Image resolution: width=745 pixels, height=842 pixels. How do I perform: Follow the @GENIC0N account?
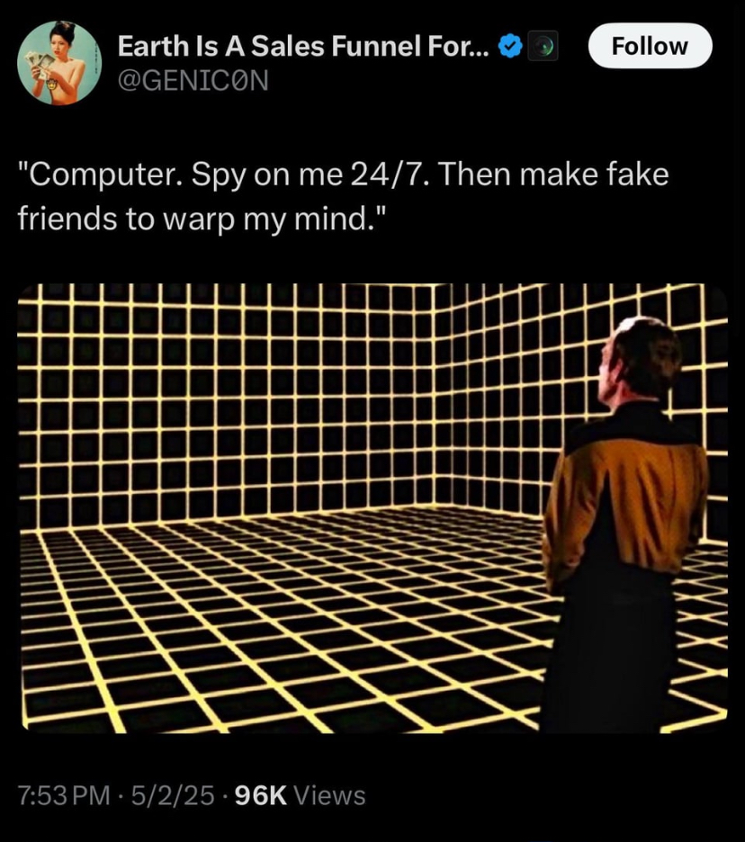[x=650, y=46]
